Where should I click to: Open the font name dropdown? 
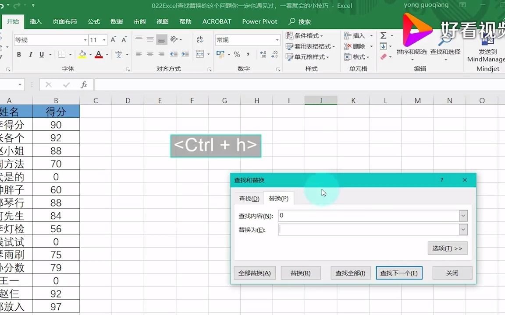(85, 39)
